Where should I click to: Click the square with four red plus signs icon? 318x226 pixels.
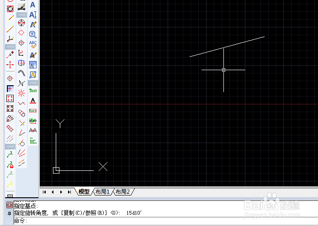tap(10, 98)
